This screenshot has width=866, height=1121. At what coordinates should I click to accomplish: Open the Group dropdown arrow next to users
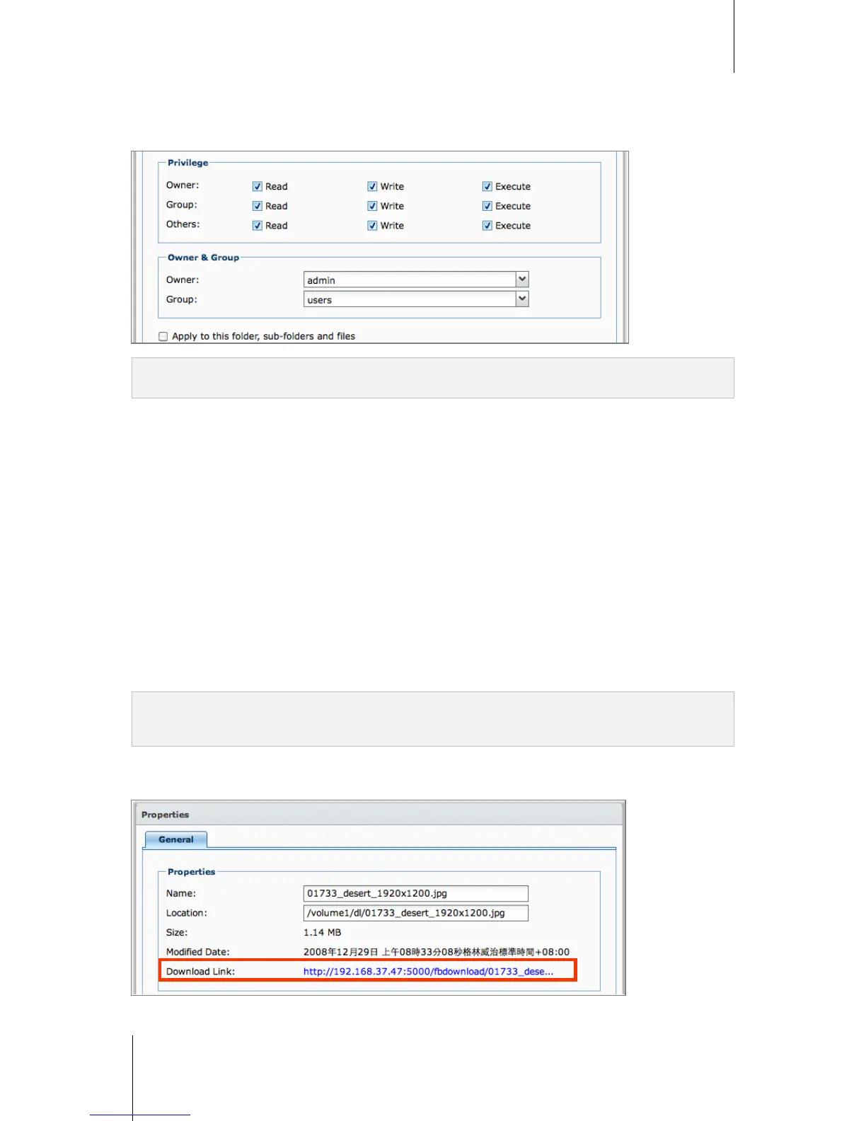(x=522, y=299)
